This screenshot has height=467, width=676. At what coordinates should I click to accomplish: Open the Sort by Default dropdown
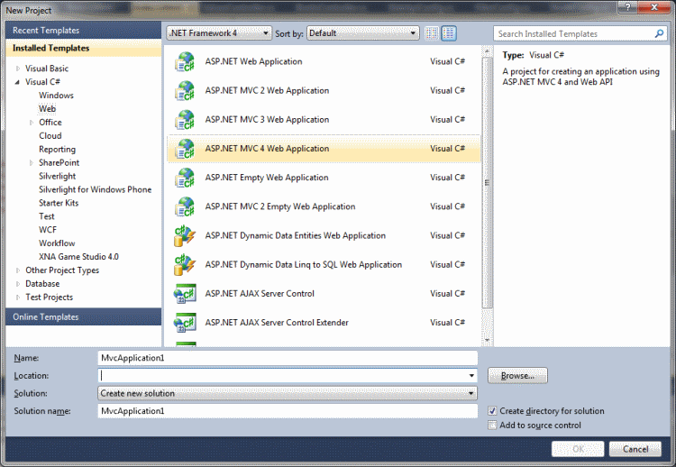click(x=363, y=33)
